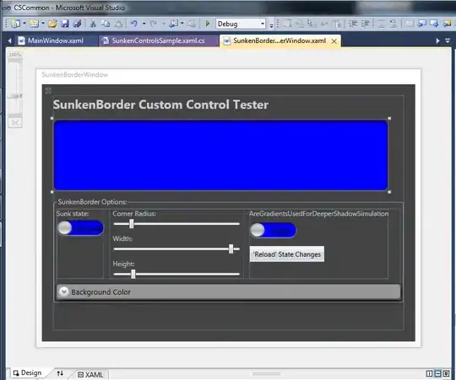Click the Decrease Indent toolbar icon
This screenshot has height=380, width=456.
353,24
